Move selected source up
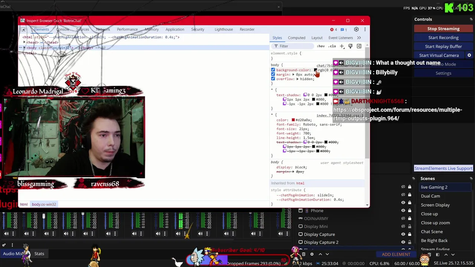The image size is (475, 267). (320, 254)
